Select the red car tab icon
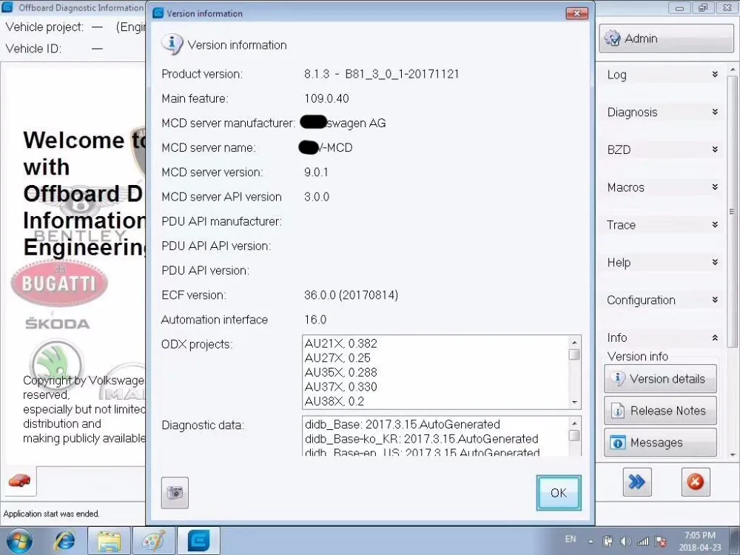Screen dimensions: 740x555 19,481
